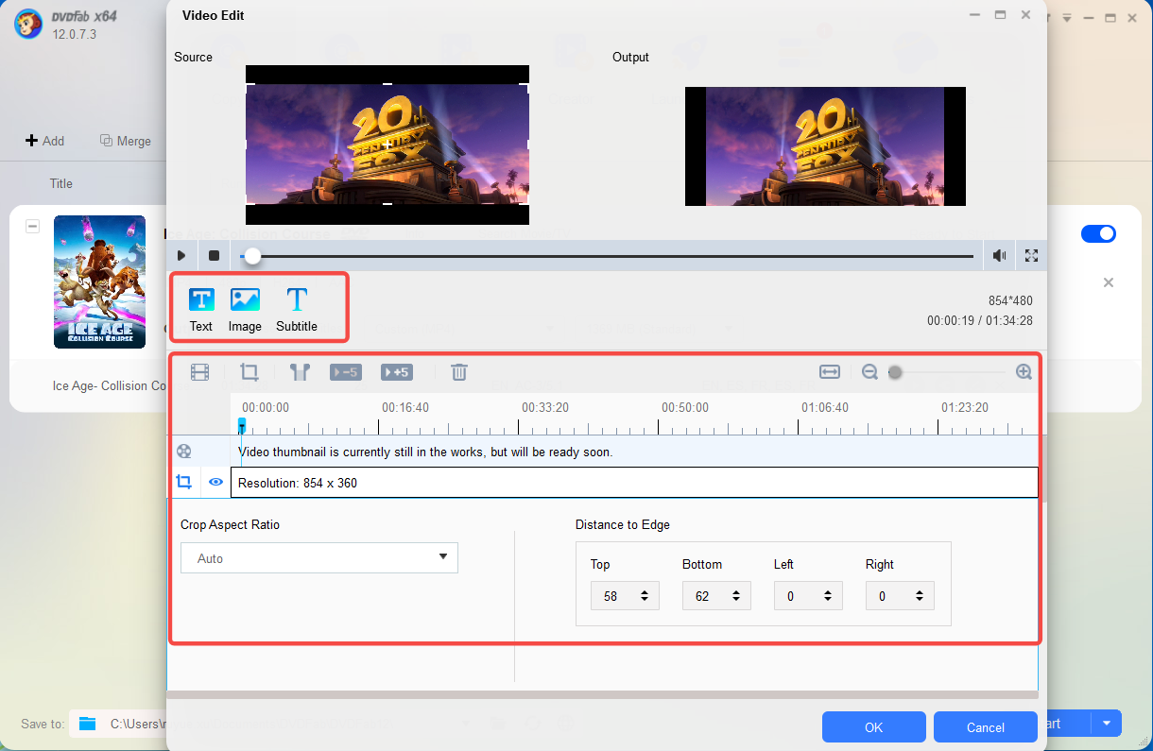Viewport: 1153px width, 751px height.
Task: Adjust the Left distance stepper arrows
Action: pyautogui.click(x=828, y=596)
